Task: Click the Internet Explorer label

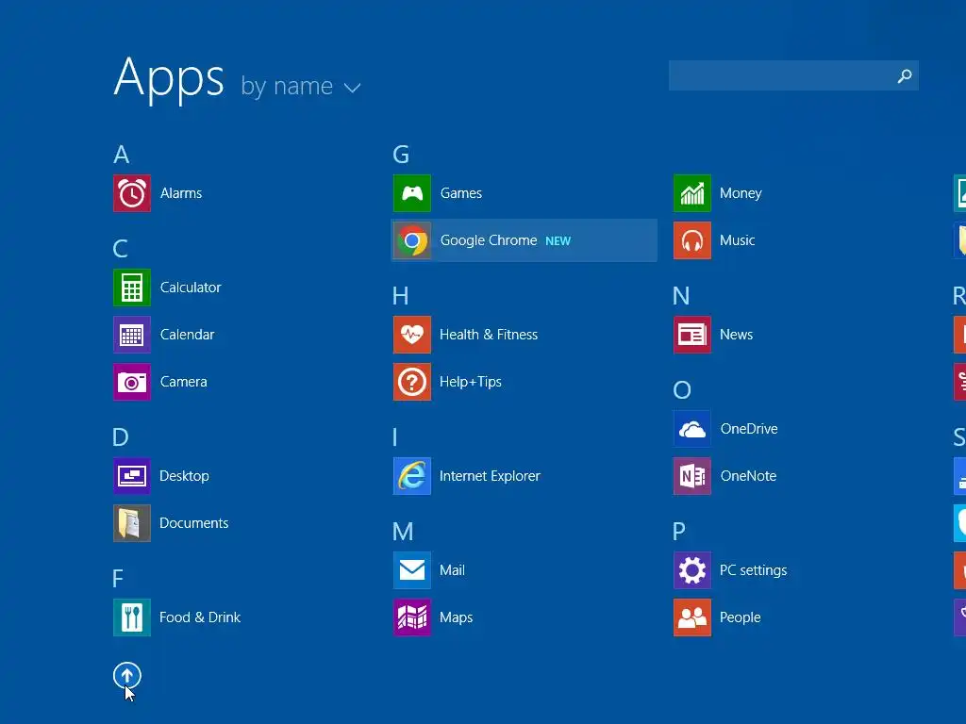Action: (x=490, y=476)
